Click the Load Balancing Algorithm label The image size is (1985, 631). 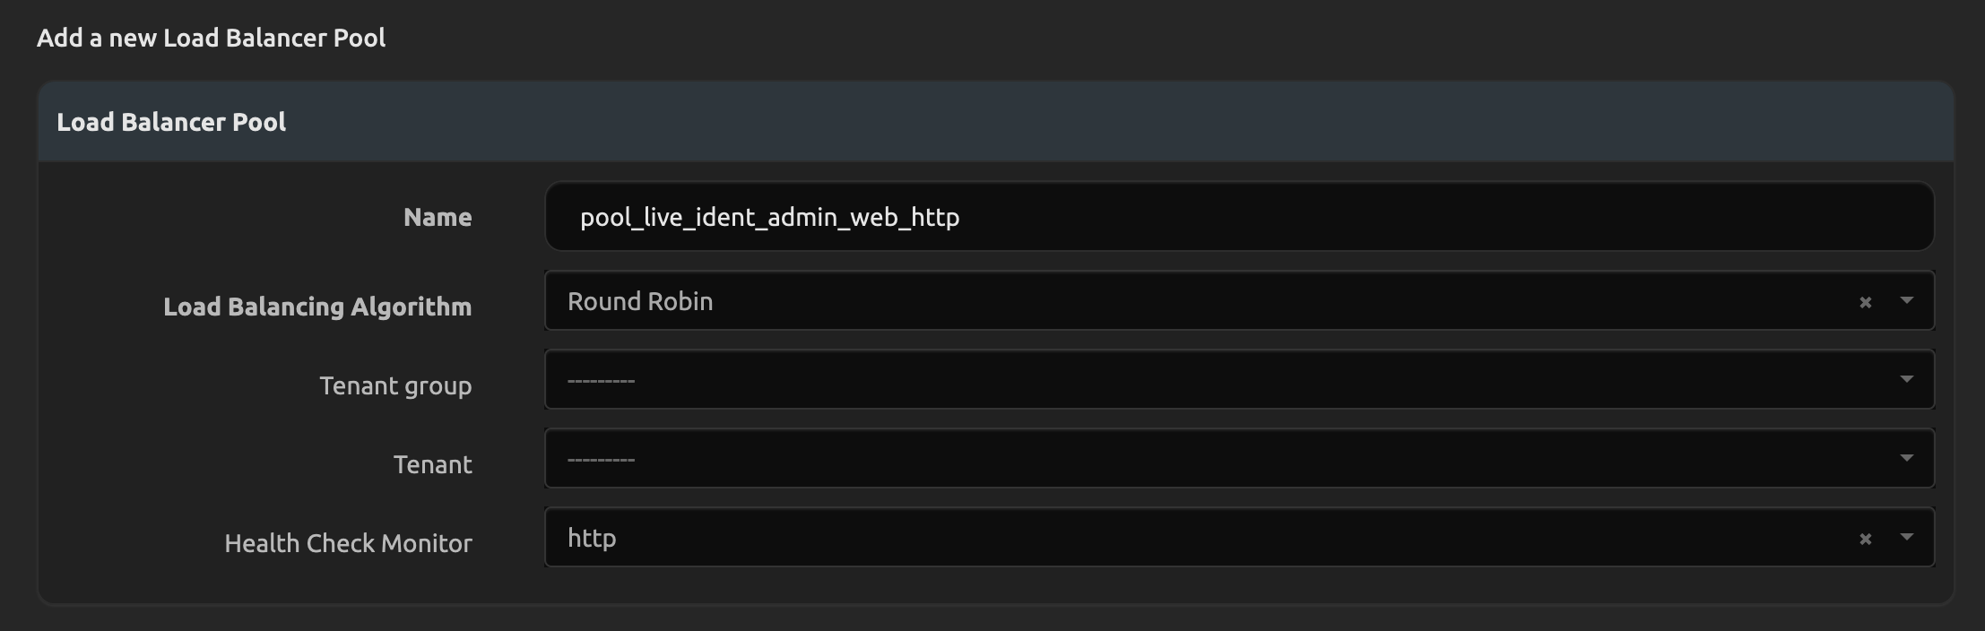pyautogui.click(x=317, y=307)
